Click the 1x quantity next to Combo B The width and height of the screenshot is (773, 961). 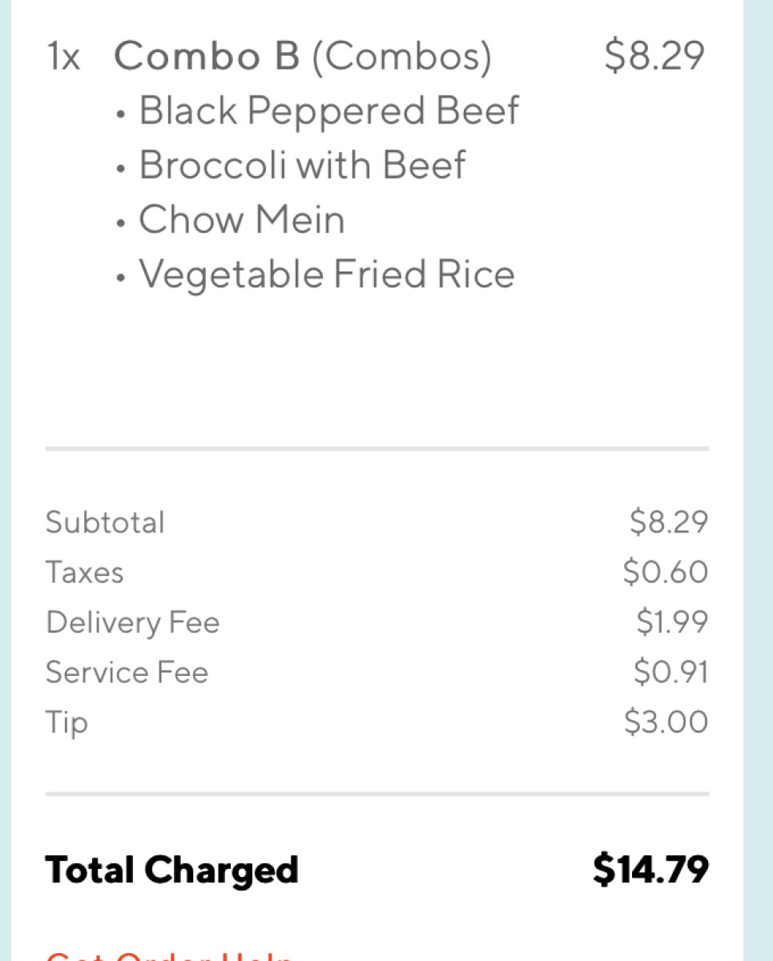(64, 57)
